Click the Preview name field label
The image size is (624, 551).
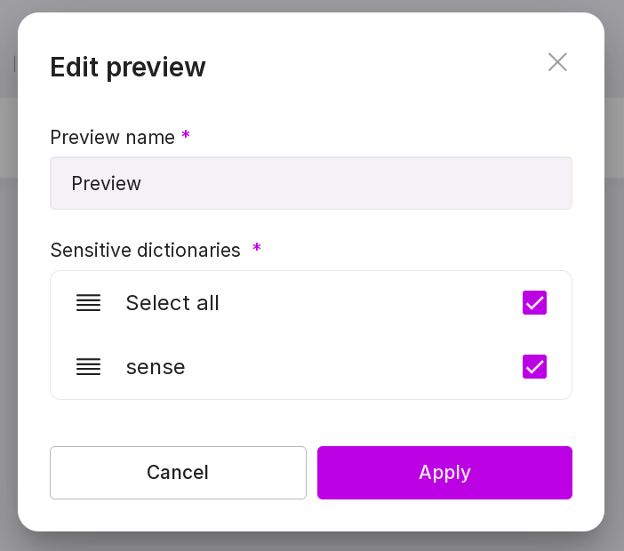point(112,138)
